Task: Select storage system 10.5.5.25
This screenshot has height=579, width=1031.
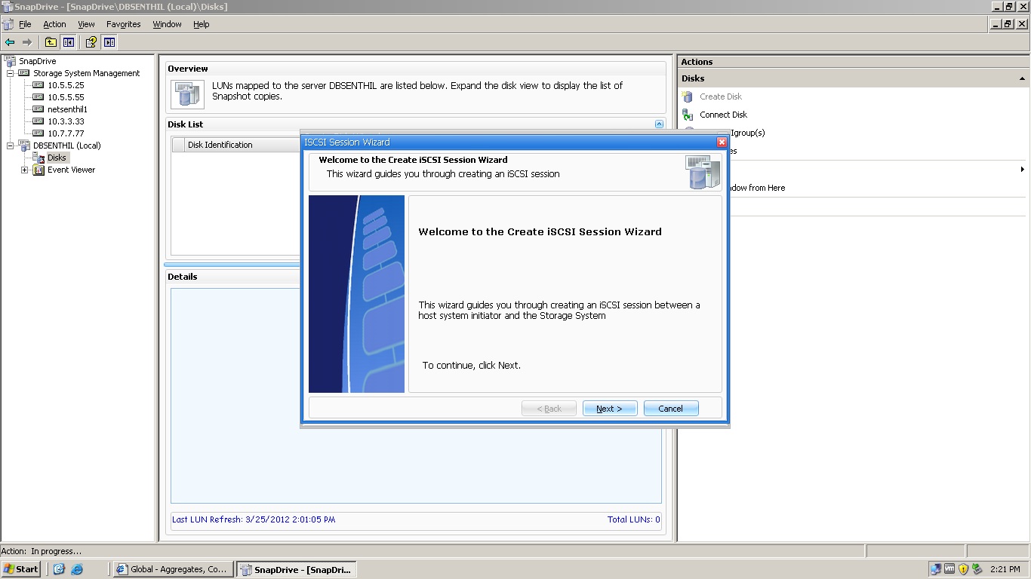Action: pyautogui.click(x=66, y=85)
